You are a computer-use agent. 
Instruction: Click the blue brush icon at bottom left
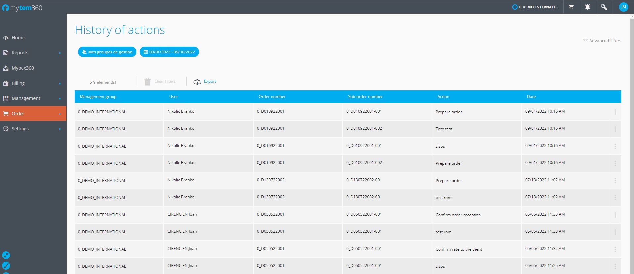(x=6, y=266)
